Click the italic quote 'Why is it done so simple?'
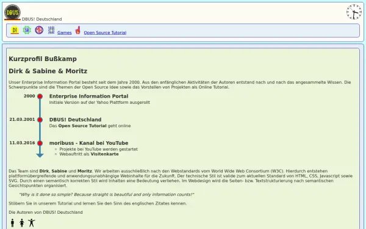 tap(106, 194)
